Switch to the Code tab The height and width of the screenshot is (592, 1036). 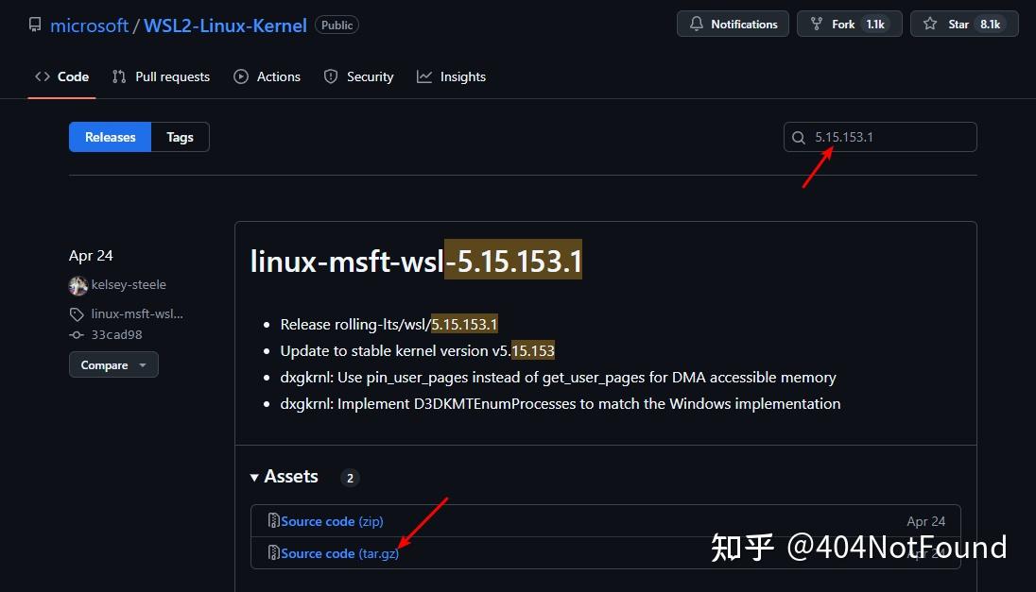point(61,76)
